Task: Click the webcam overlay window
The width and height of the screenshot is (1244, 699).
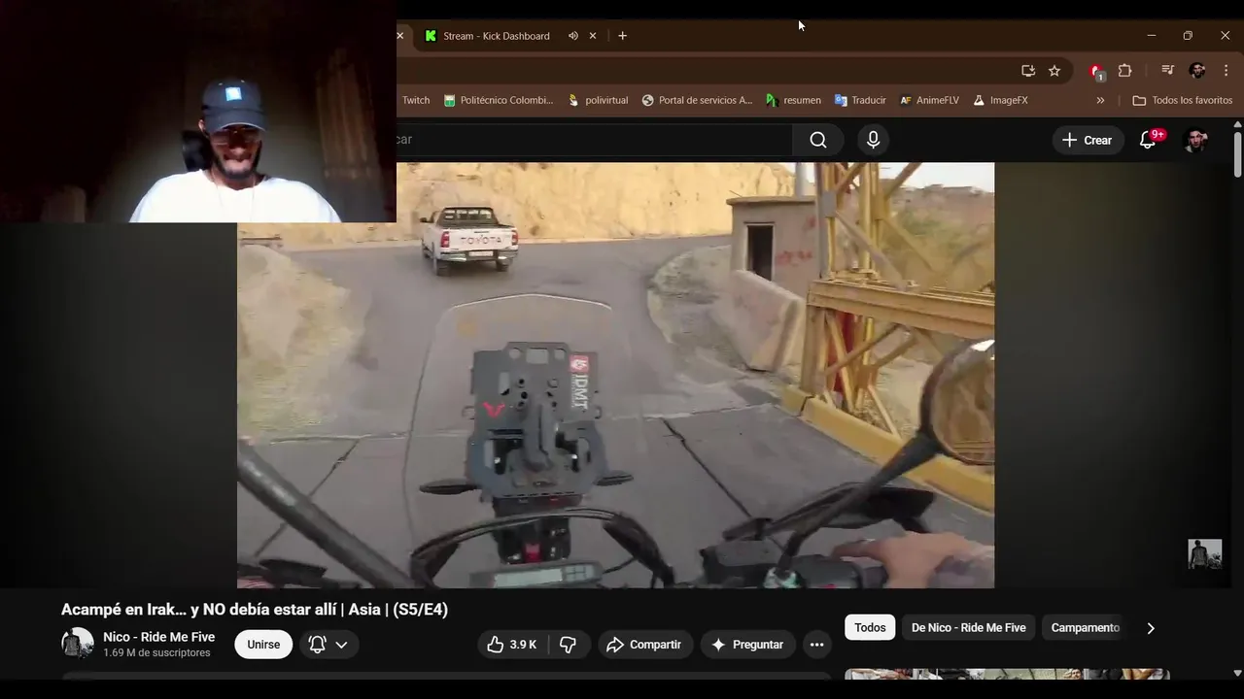Action: click(198, 112)
